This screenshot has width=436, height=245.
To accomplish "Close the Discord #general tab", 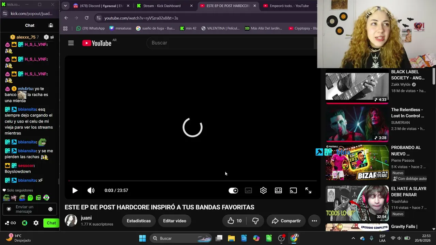I will click(128, 6).
